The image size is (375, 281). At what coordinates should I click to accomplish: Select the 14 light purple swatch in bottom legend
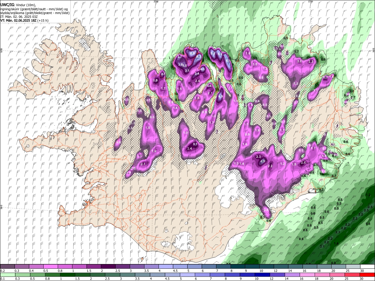[x=293, y=275]
